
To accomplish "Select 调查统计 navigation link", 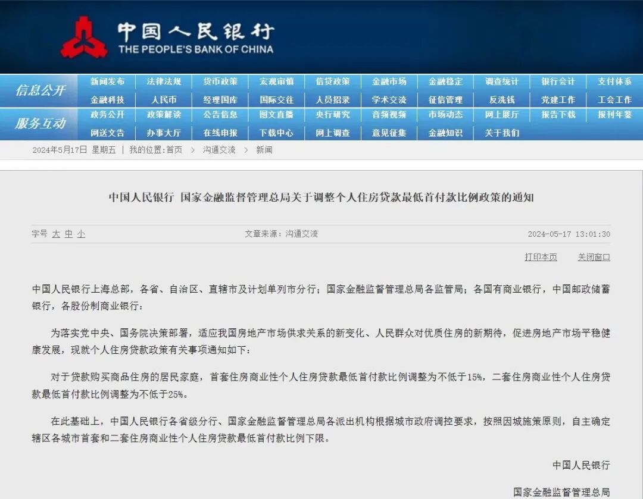I will tap(501, 81).
